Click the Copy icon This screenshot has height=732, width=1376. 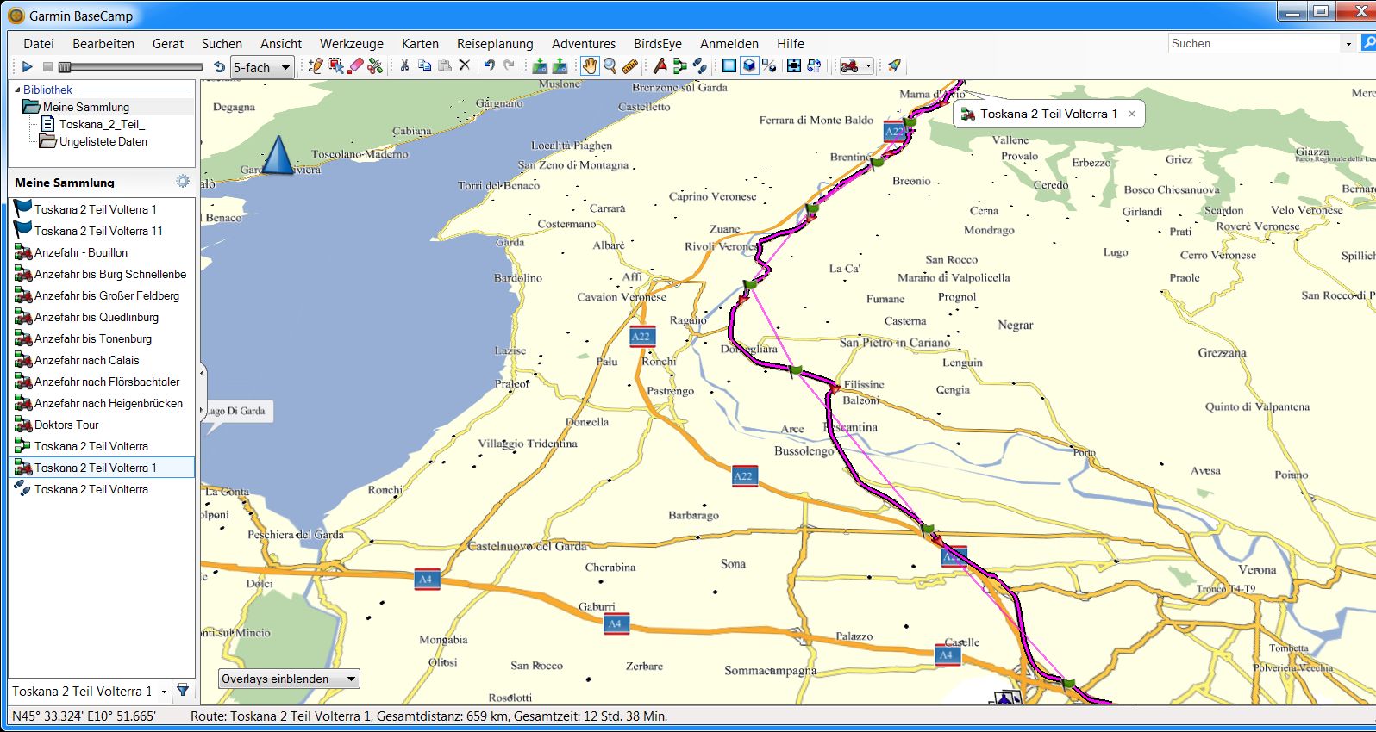click(424, 65)
